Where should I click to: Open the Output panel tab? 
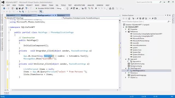(x=7, y=93)
